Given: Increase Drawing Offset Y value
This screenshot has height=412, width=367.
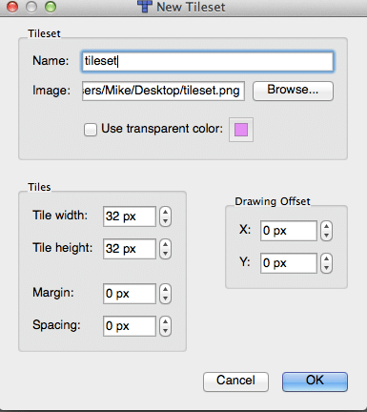Looking at the screenshot, I should 326,258.
